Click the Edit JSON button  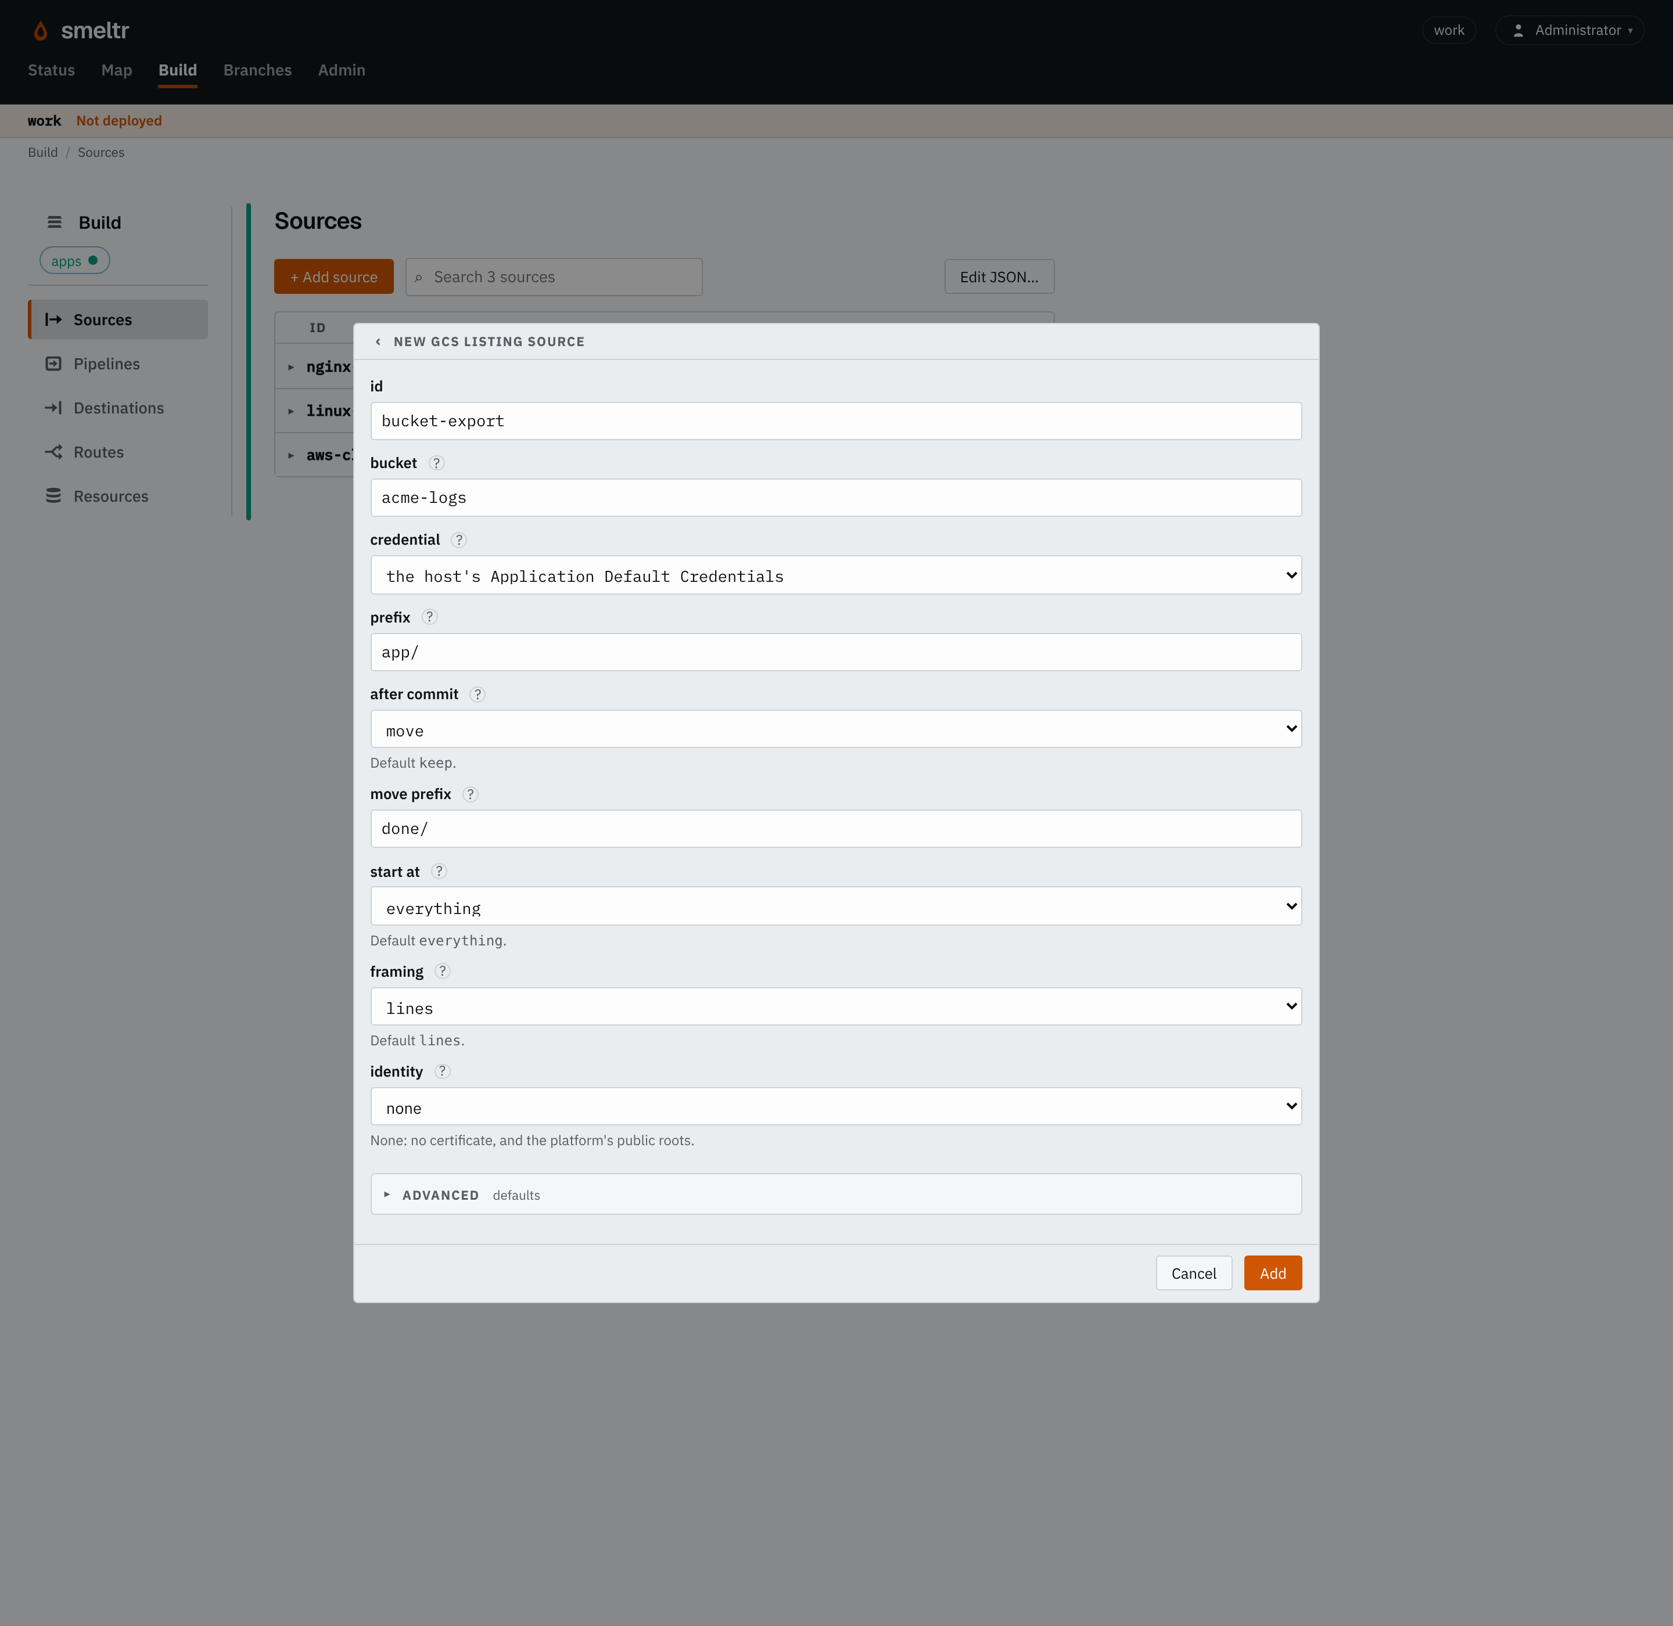pyautogui.click(x=999, y=276)
